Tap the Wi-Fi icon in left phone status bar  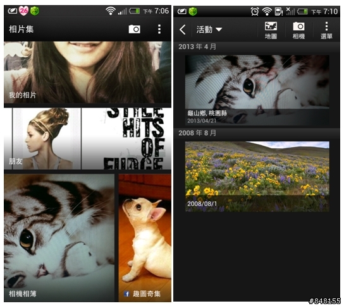coord(111,11)
